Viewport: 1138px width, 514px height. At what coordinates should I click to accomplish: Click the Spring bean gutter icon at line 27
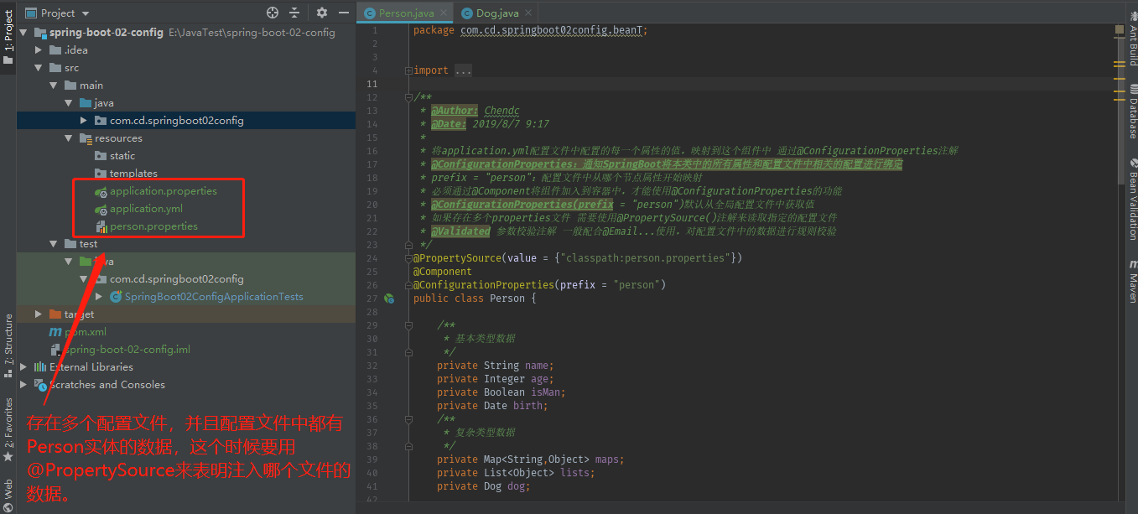click(x=389, y=299)
